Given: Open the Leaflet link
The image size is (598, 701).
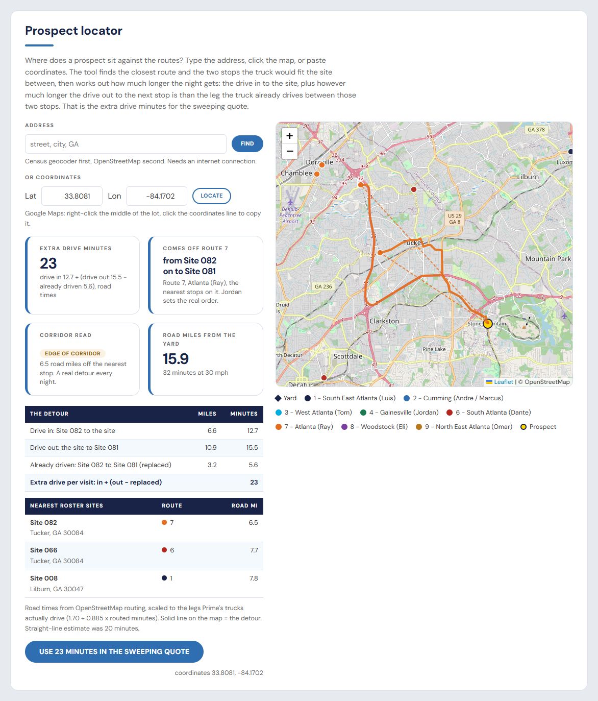Looking at the screenshot, I should click(x=500, y=382).
